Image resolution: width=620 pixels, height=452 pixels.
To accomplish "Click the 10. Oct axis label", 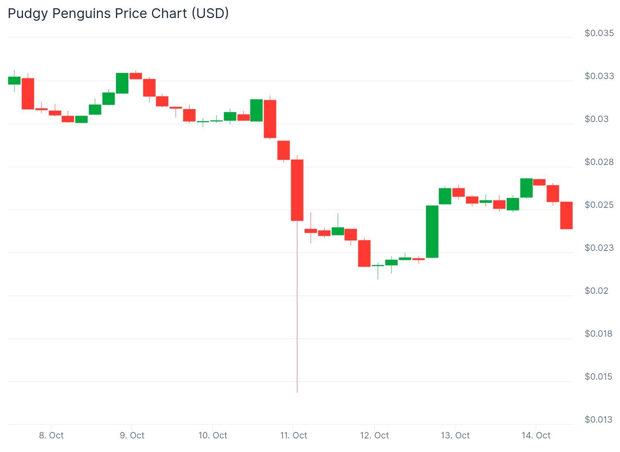I will coord(213,435).
